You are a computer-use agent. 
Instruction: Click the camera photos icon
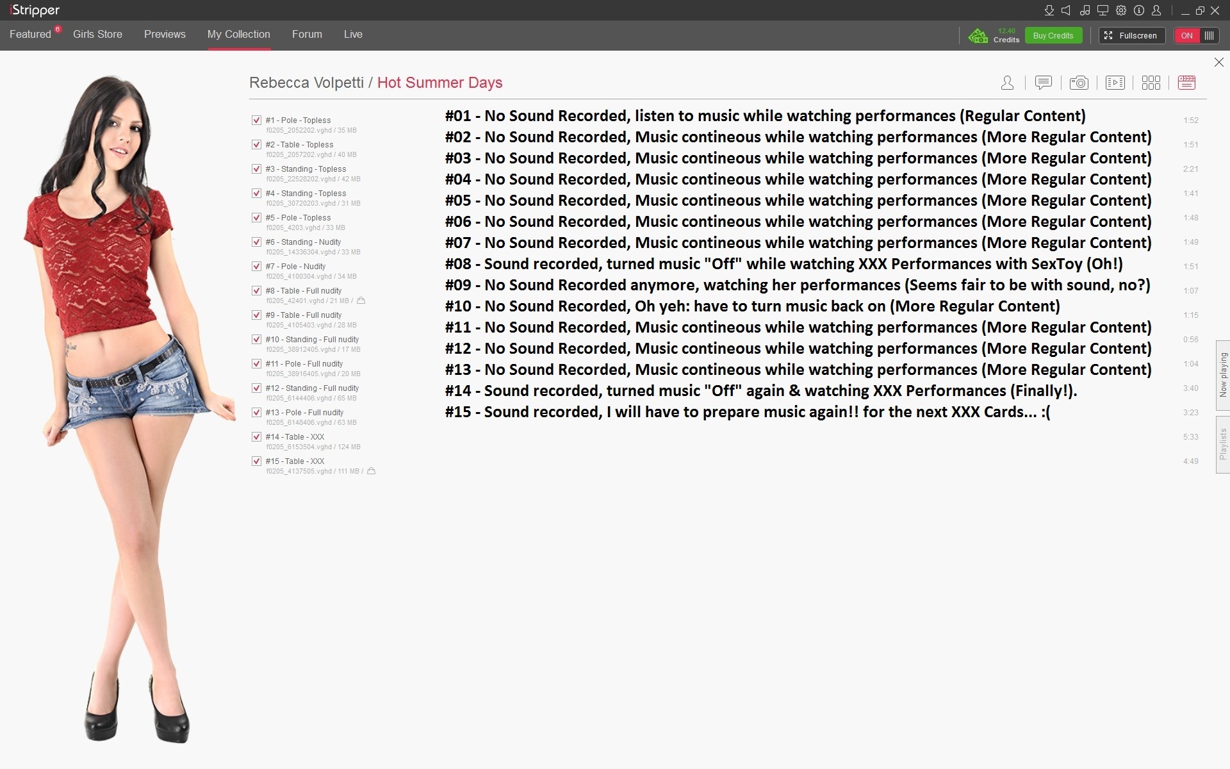pos(1079,83)
